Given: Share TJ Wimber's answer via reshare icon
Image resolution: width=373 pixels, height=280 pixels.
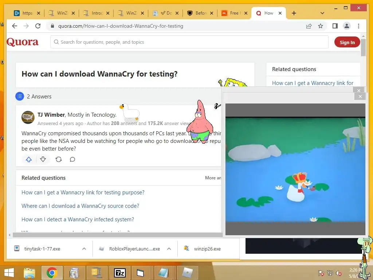Looking at the screenshot, I should pos(59,159).
